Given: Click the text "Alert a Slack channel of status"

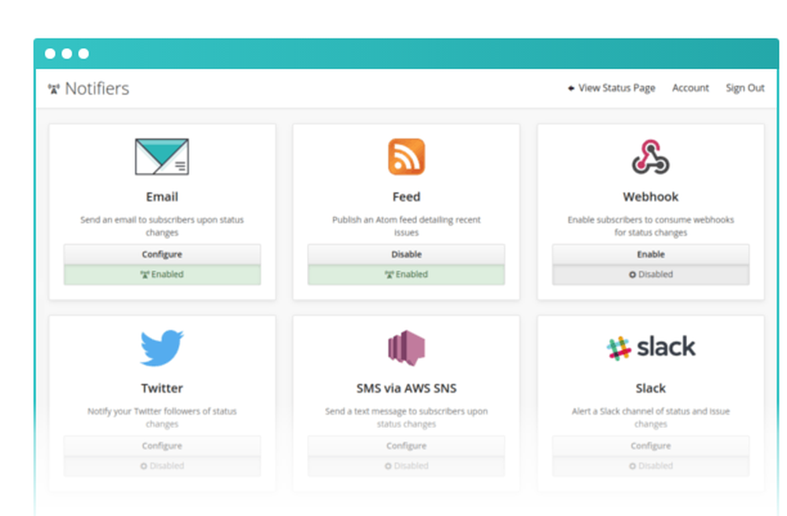Looking at the screenshot, I should (x=631, y=411).
